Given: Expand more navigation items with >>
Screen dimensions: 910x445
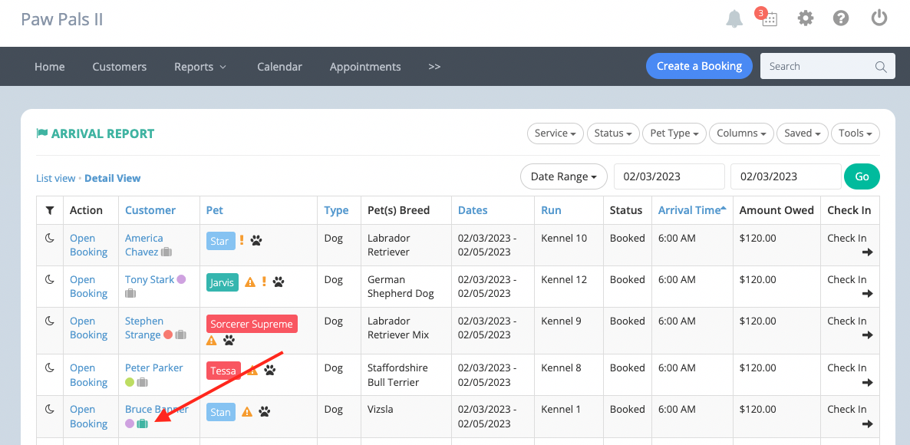Looking at the screenshot, I should click(x=434, y=67).
